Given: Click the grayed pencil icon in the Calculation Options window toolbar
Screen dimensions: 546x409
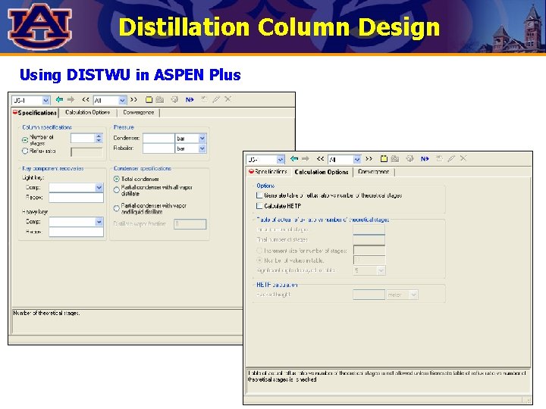Looking at the screenshot, I should tap(451, 158).
